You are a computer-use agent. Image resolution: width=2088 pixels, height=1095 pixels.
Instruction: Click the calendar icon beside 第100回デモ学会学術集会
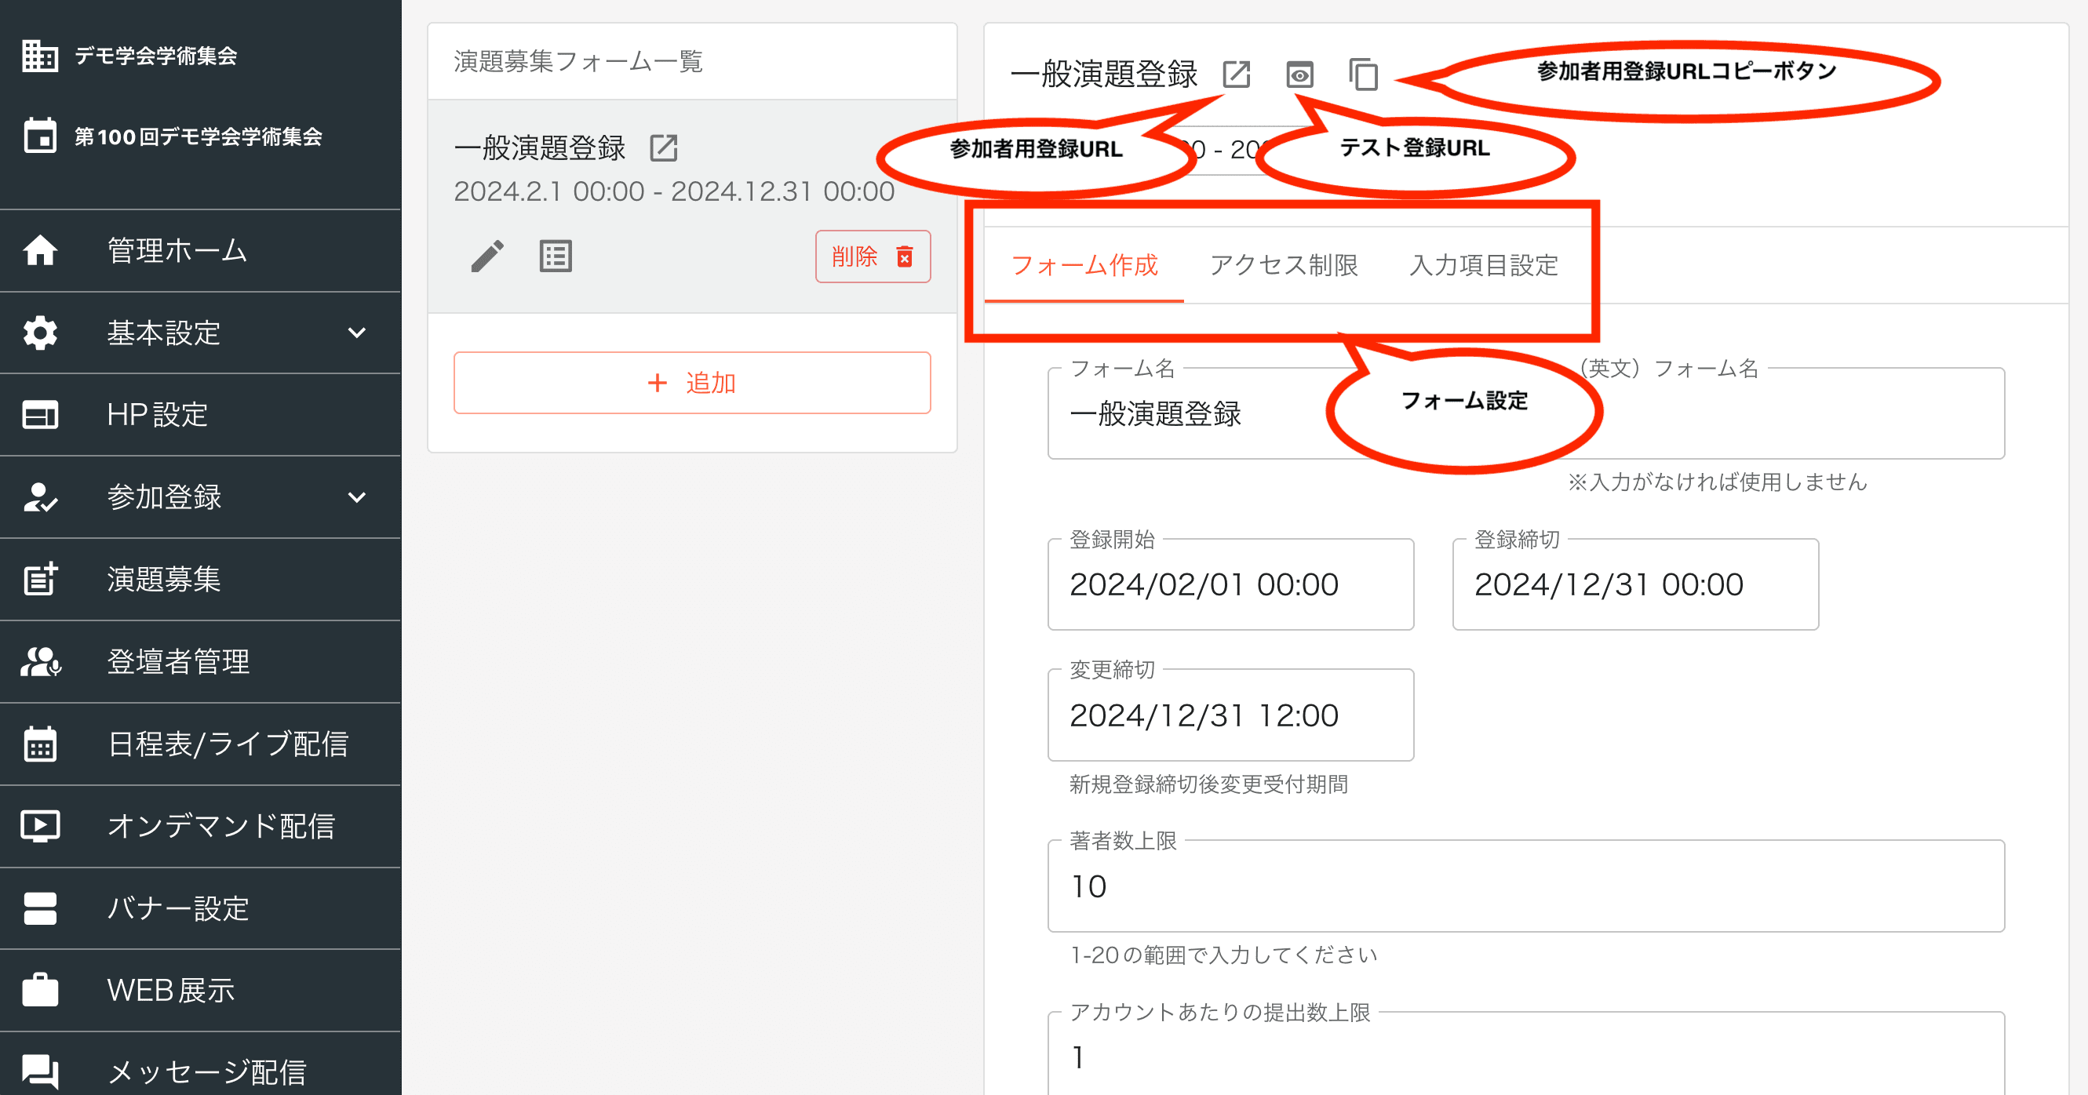(x=40, y=136)
